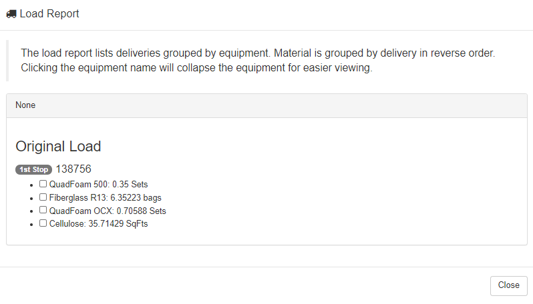Check the QuadFoam 500 checkbox
The image size is (533, 304).
(43, 183)
